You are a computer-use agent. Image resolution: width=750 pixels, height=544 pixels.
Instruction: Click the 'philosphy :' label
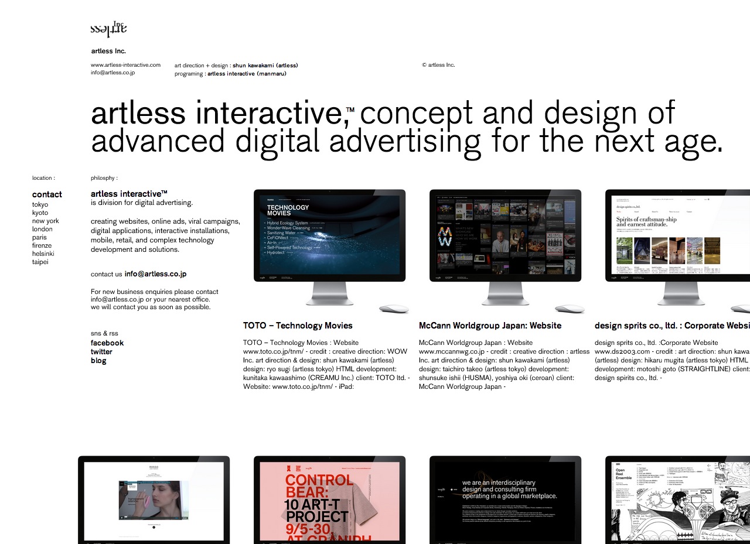104,177
